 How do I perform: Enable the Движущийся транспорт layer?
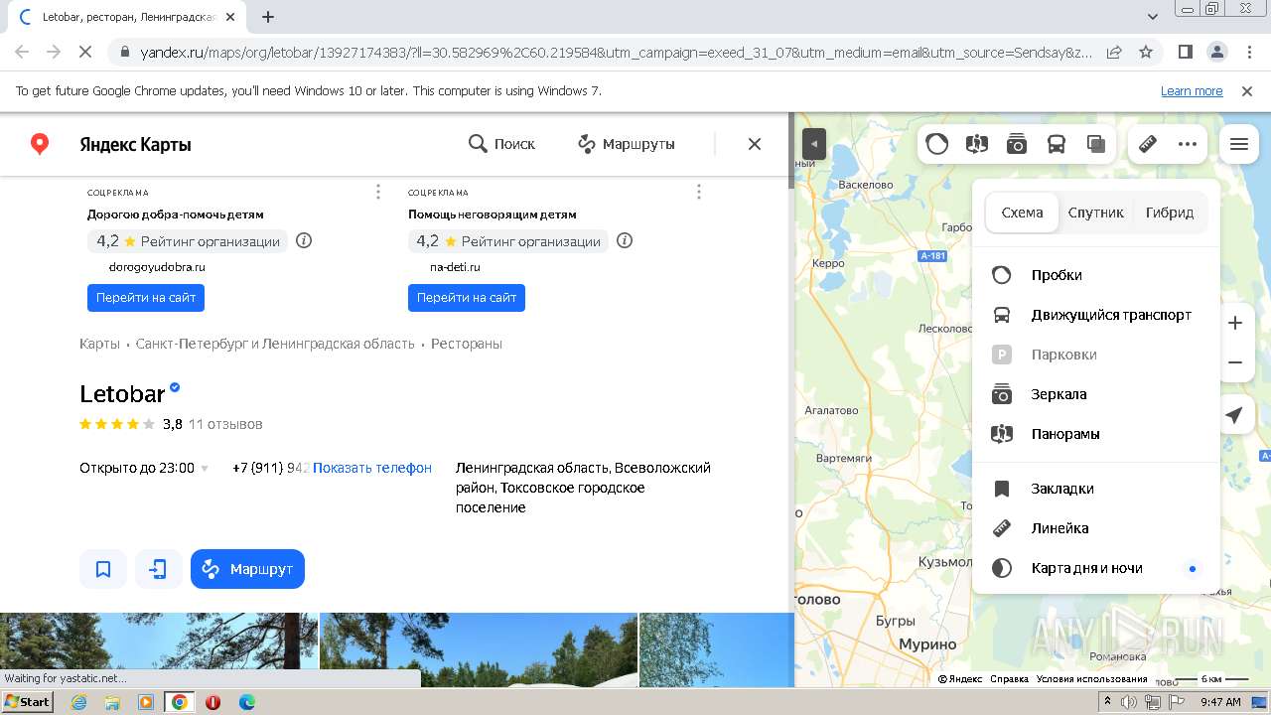(x=1095, y=315)
